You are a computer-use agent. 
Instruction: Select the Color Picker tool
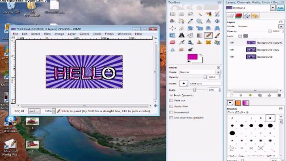click(x=190, y=21)
